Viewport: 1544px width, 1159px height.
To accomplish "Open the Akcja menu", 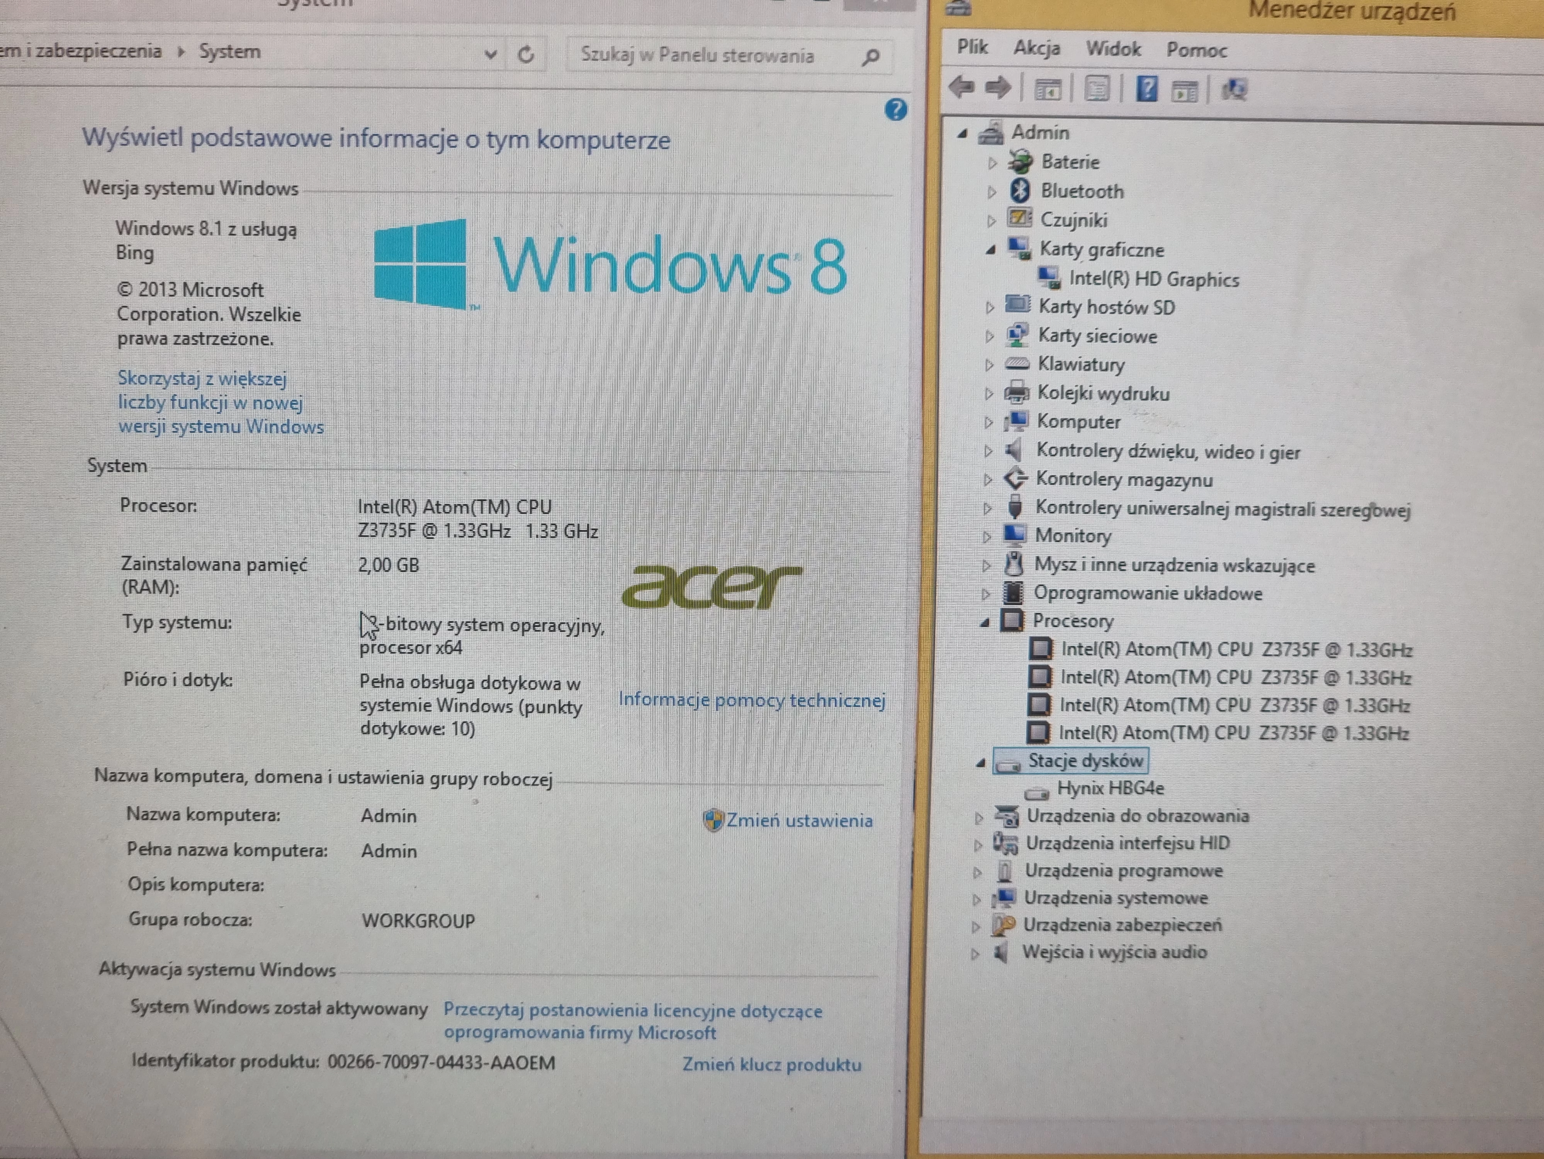I will (x=1036, y=48).
